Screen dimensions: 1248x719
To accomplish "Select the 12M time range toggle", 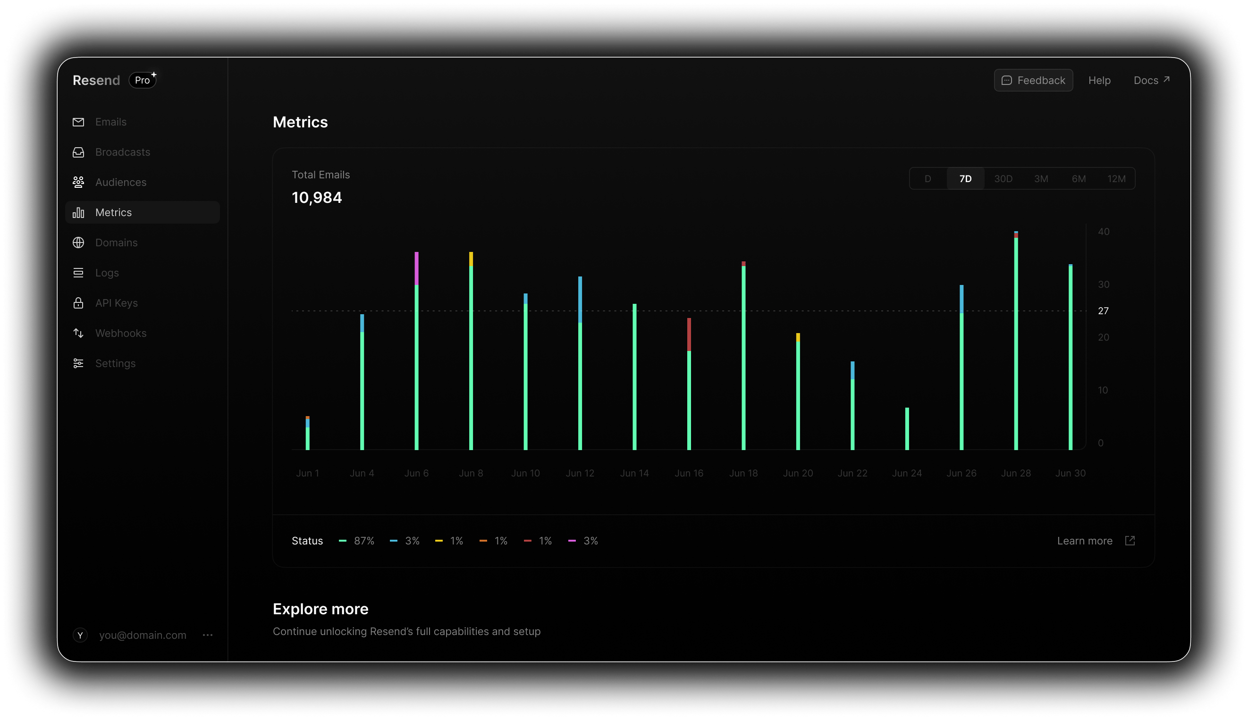I will (x=1117, y=178).
